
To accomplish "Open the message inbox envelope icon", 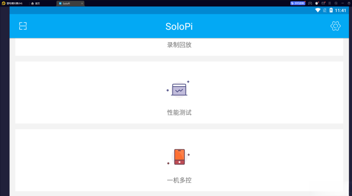I will (x=323, y=3).
